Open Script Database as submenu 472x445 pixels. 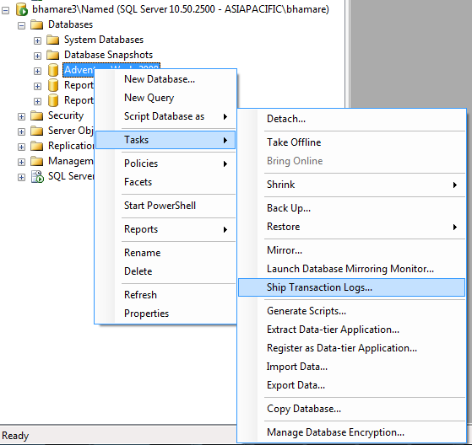click(165, 116)
